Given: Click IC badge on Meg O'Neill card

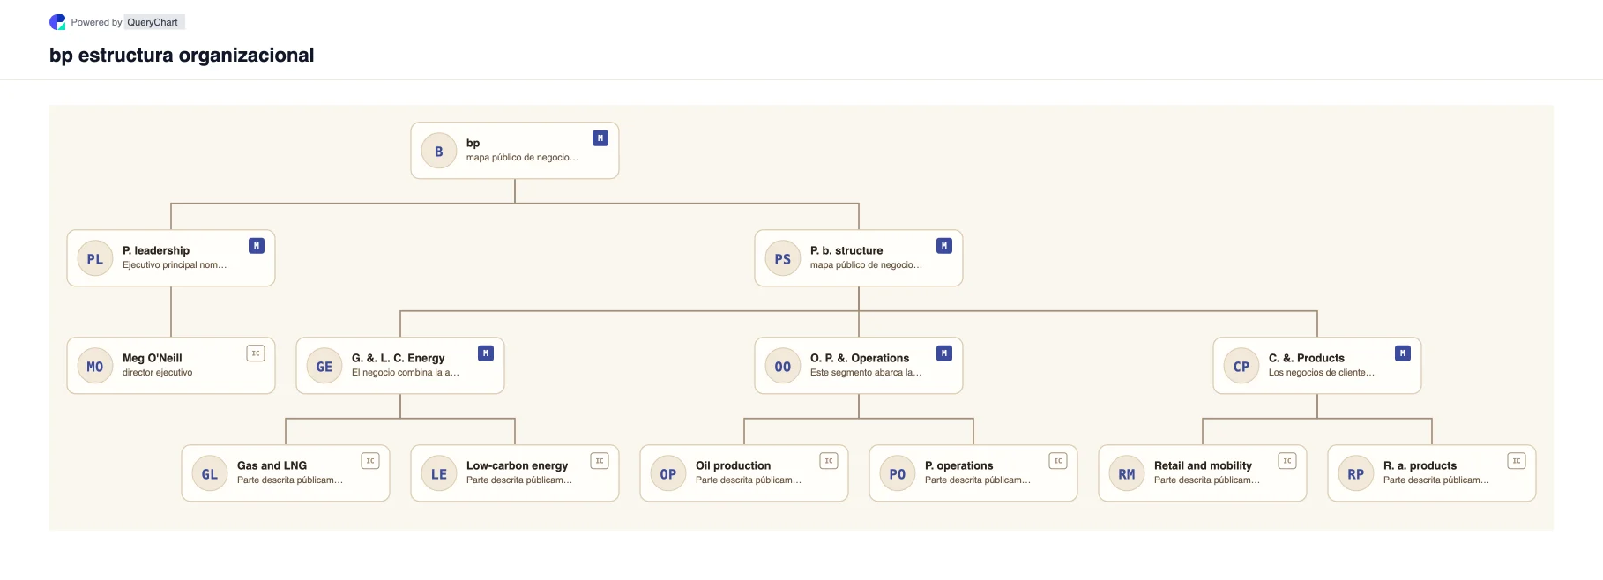Looking at the screenshot, I should pyautogui.click(x=256, y=353).
